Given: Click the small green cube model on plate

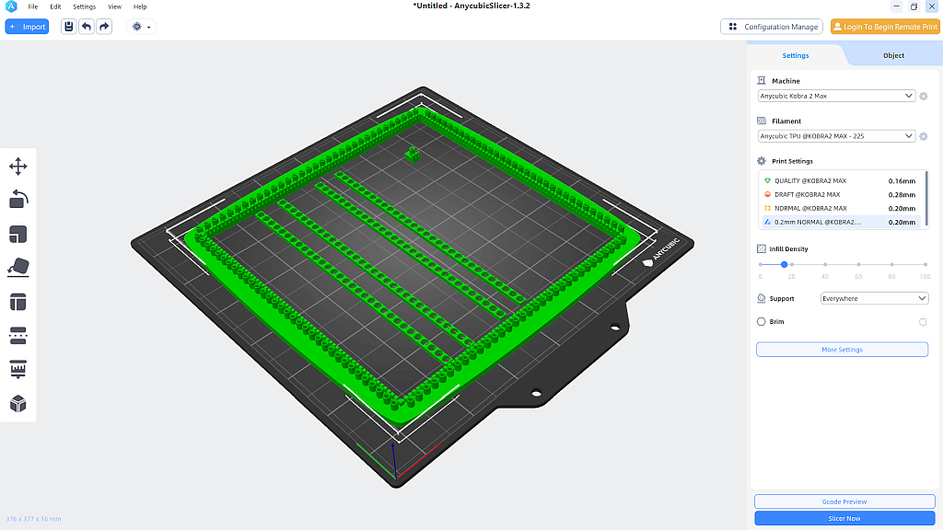Looking at the screenshot, I should click(x=413, y=154).
